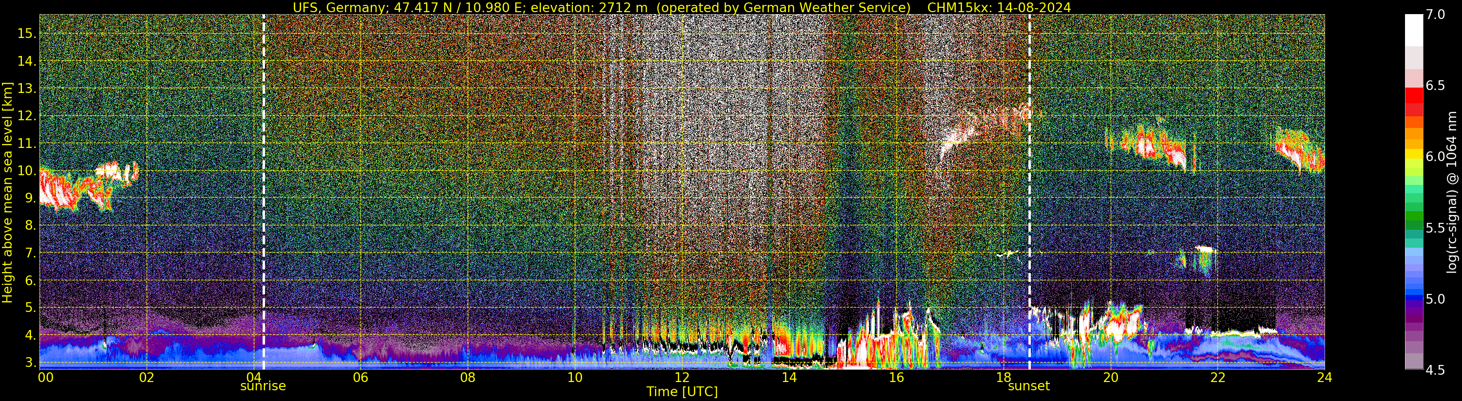Click the "14." height axis tick label
This screenshot has width=1462, height=401.
pos(27,61)
